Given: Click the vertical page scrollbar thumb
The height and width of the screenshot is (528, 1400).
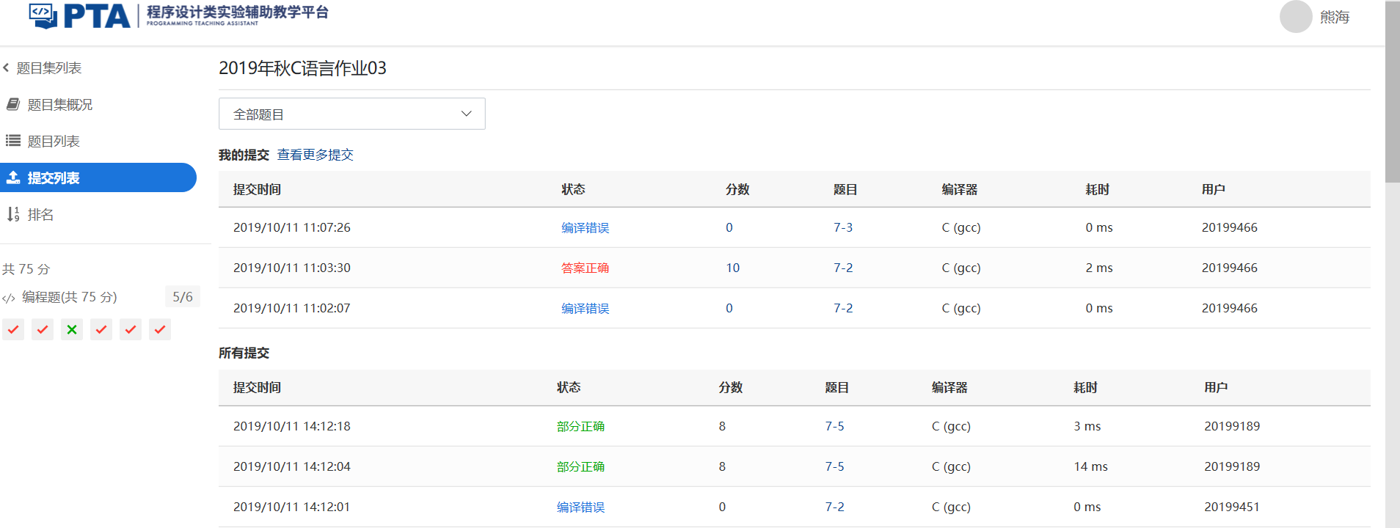Looking at the screenshot, I should [1392, 92].
